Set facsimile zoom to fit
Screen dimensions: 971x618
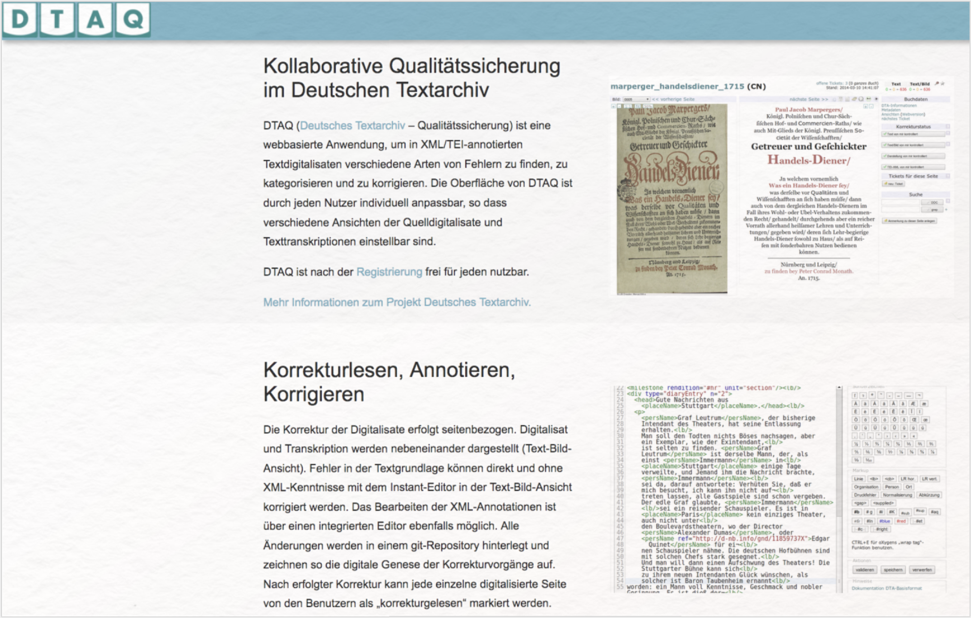point(637,106)
